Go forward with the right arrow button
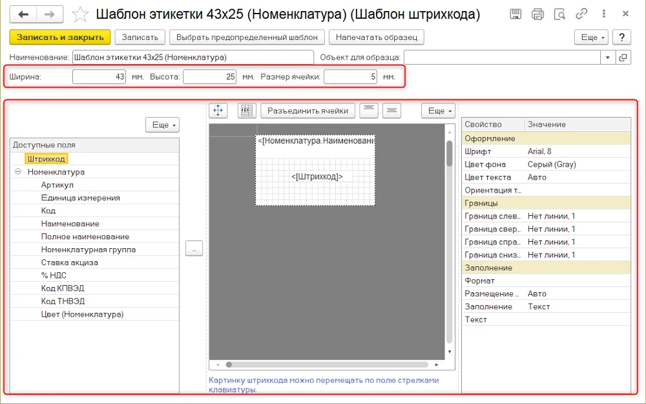This screenshot has width=646, height=404. (50, 14)
